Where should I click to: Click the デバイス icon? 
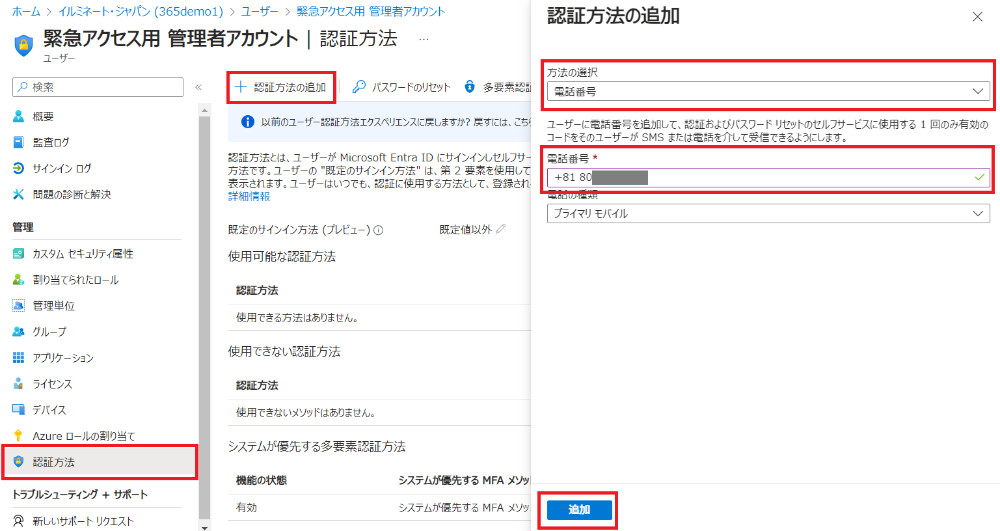click(19, 410)
